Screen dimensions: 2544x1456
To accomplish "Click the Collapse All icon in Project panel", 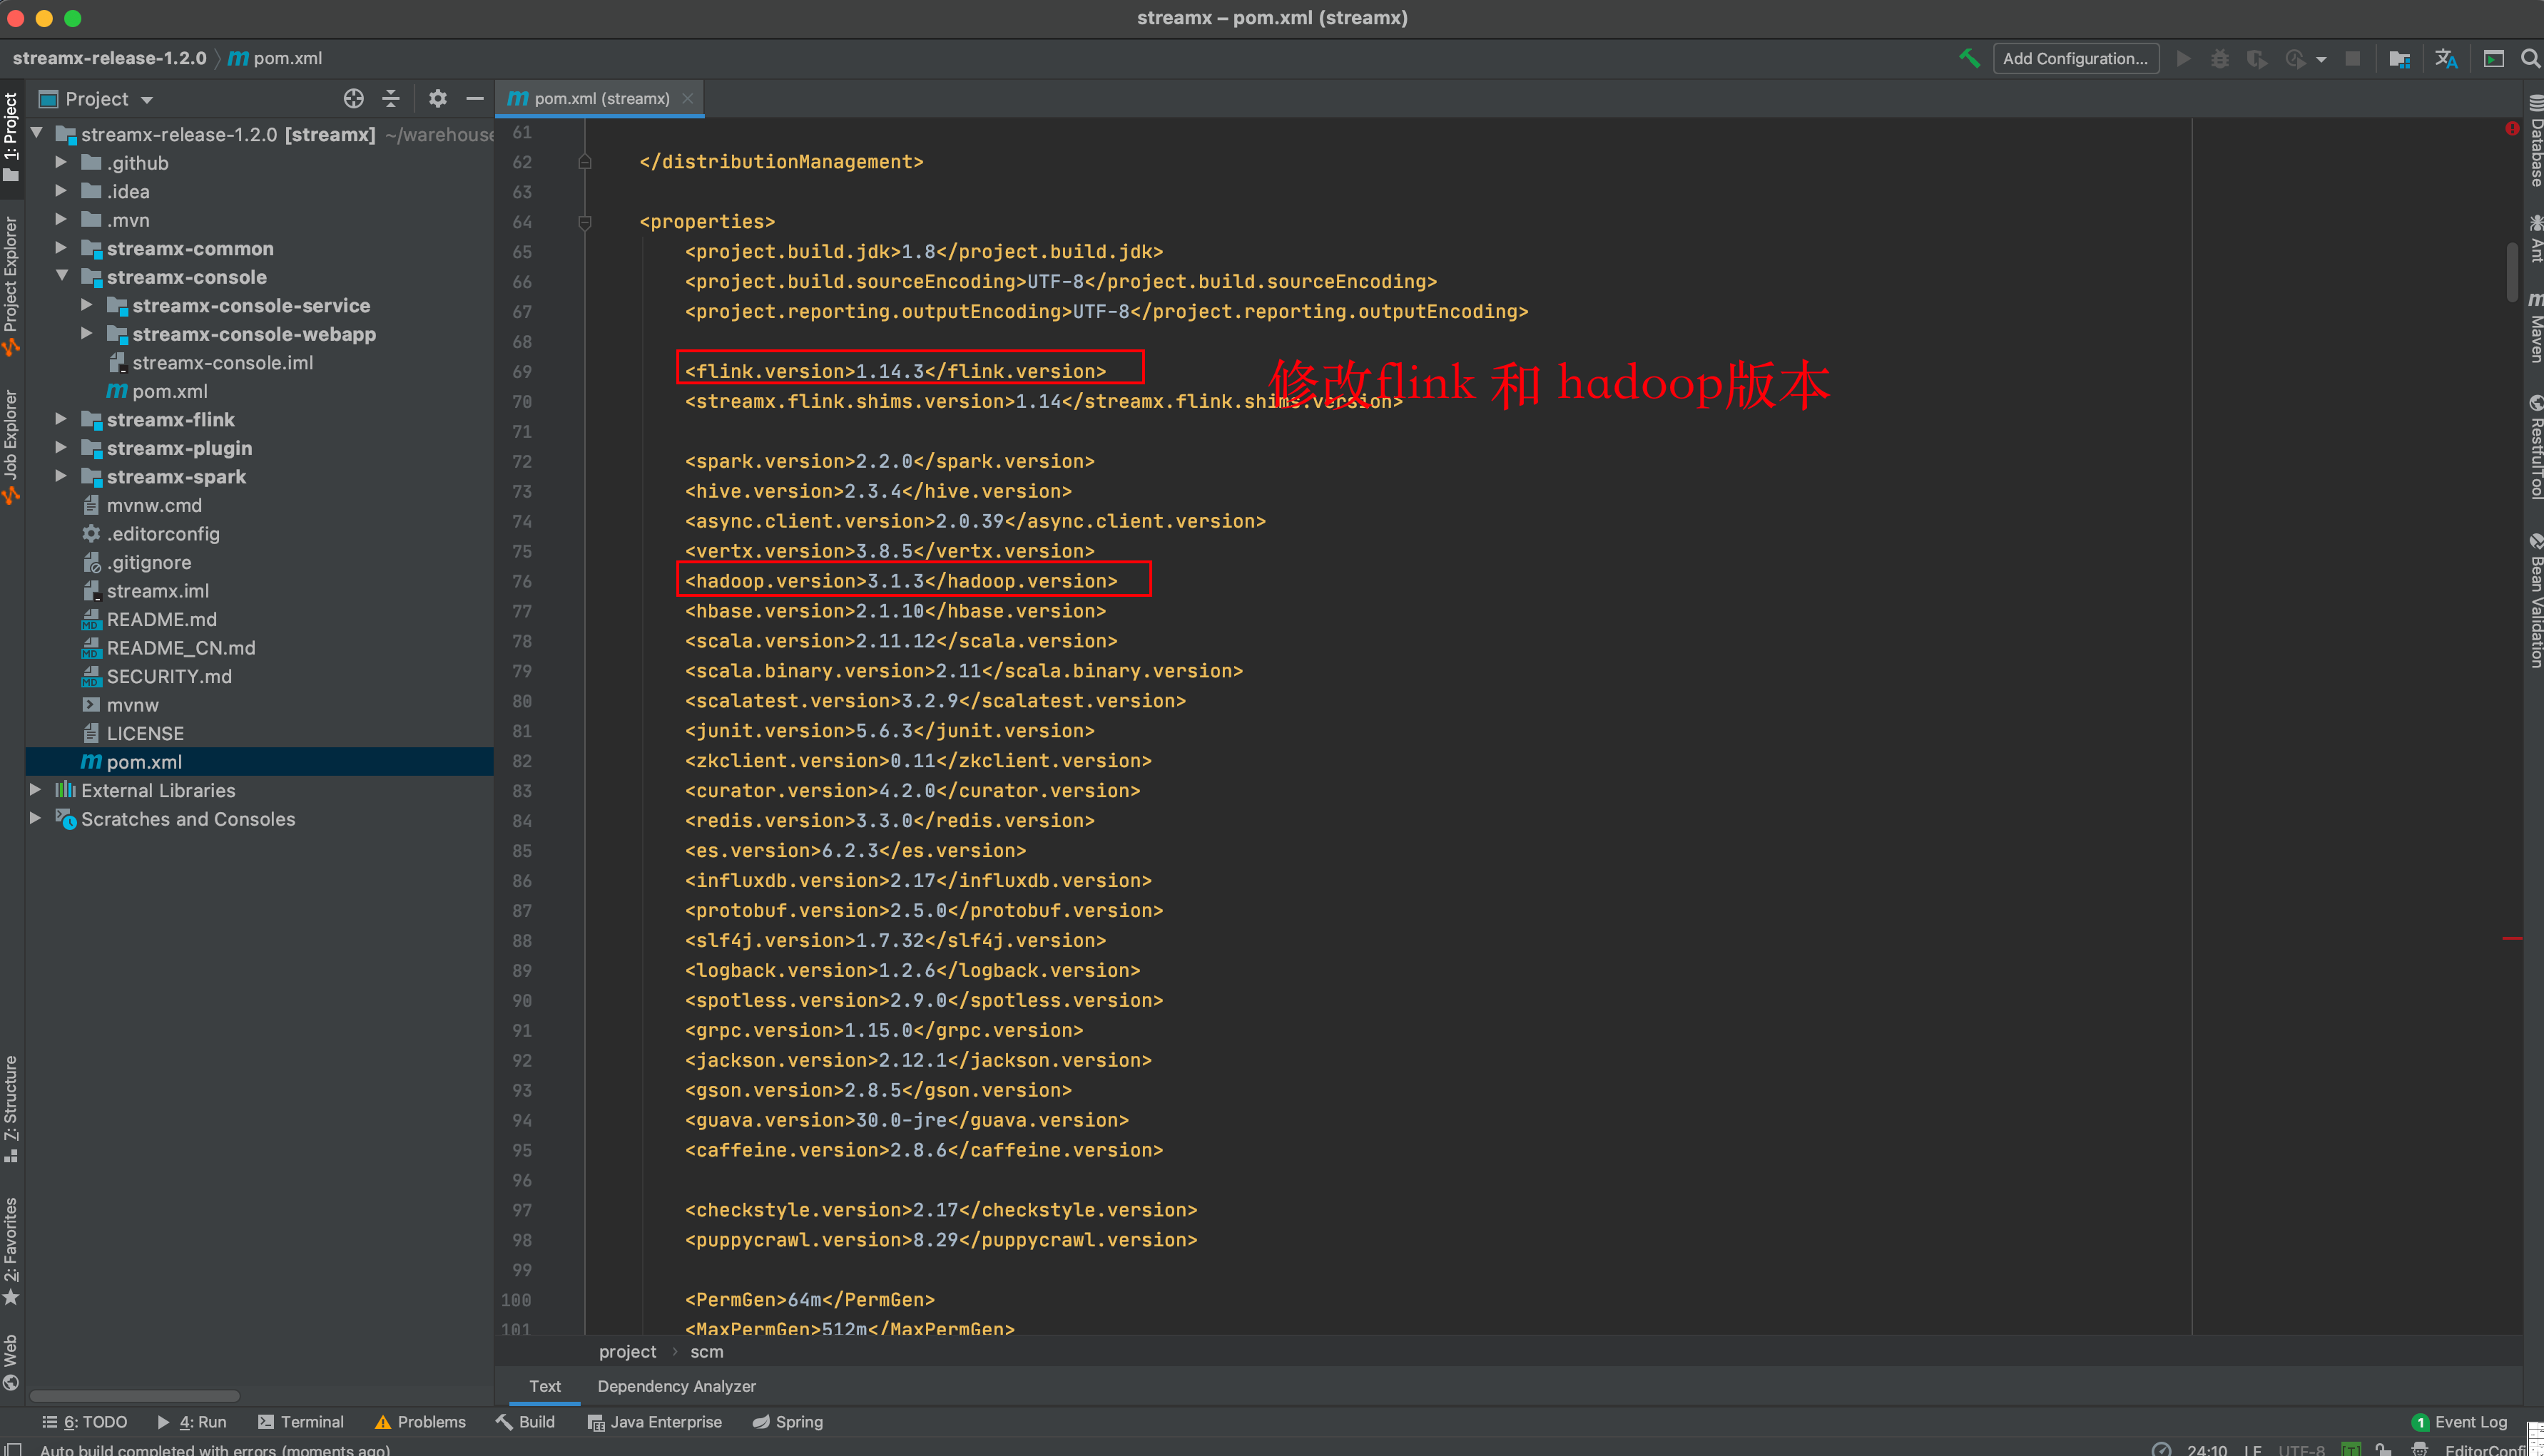I will pyautogui.click(x=391, y=98).
